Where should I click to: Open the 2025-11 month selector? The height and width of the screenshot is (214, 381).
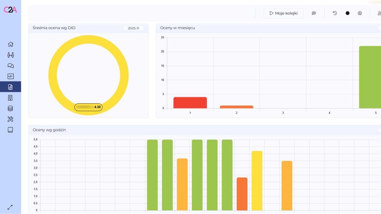point(133,28)
